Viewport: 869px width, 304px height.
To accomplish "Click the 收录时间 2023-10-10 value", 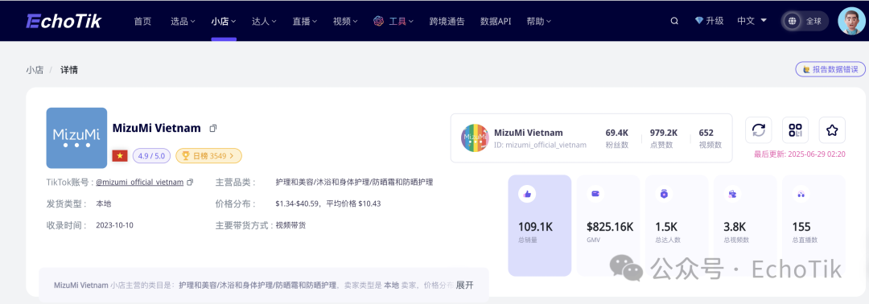I will 115,225.
